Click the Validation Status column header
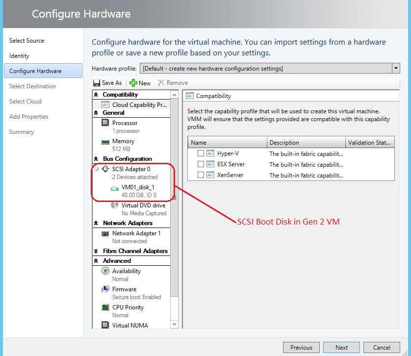411x356 pixels. [370, 142]
